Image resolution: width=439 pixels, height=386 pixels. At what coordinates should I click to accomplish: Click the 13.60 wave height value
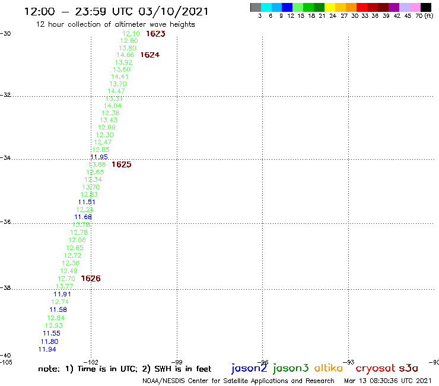[122, 69]
